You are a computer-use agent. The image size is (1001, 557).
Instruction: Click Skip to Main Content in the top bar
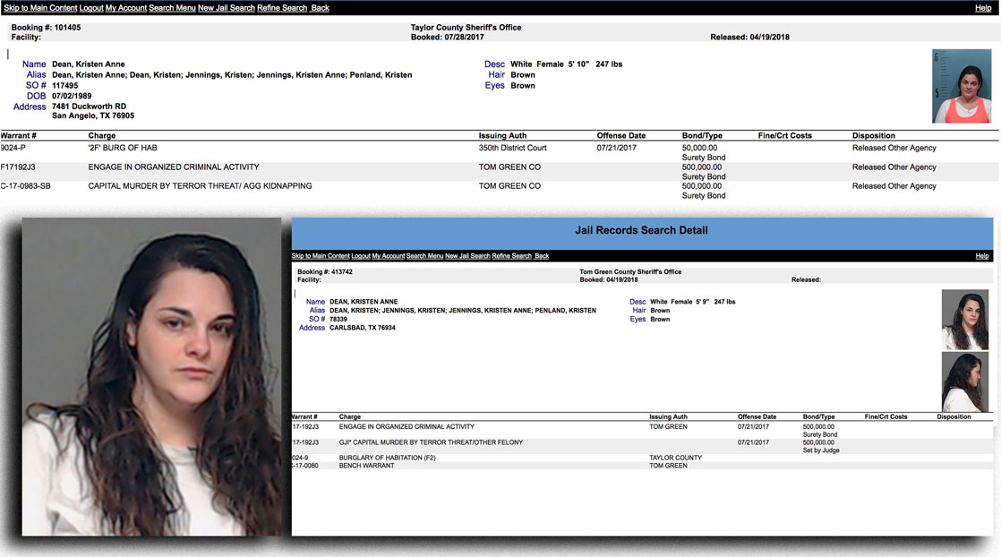pos(39,8)
